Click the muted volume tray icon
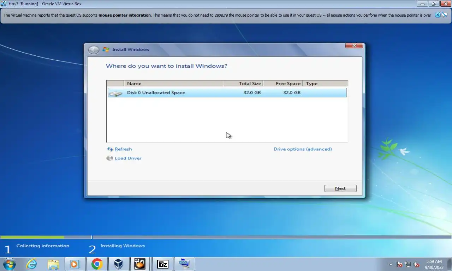The height and width of the screenshot is (271, 452). pyautogui.click(x=416, y=264)
